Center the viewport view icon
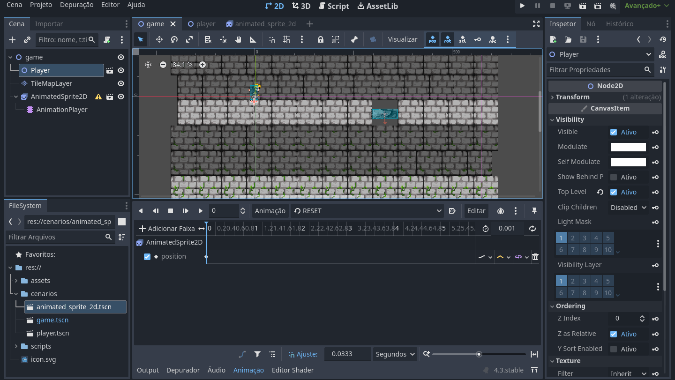Image resolution: width=675 pixels, height=380 pixels. (148, 65)
